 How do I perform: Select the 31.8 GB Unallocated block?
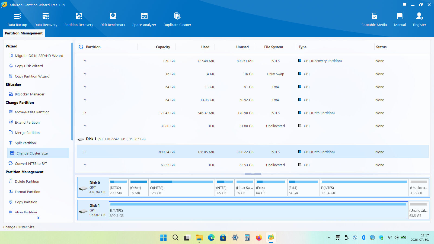pos(419,187)
